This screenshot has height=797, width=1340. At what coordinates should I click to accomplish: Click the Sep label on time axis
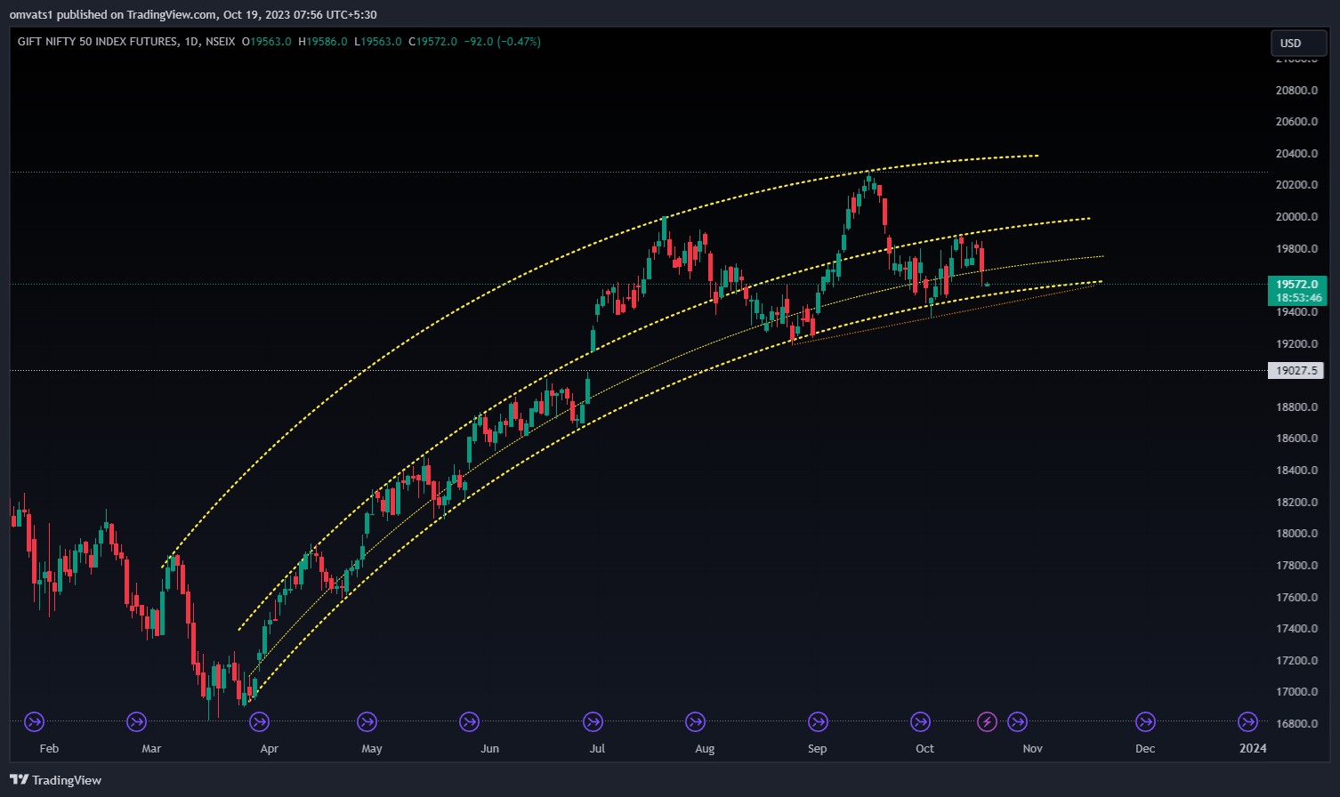(817, 748)
